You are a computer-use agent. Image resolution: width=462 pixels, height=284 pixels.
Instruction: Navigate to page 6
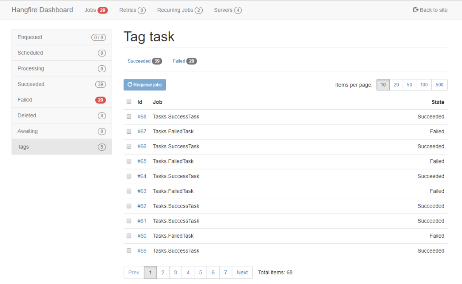click(x=213, y=273)
